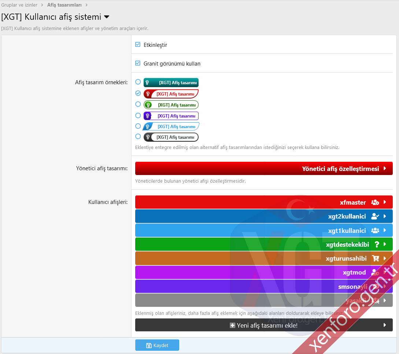Viewport: 399px width, 354px height.
Task: Click the user-check icon on xgt2kullanici row
Action: point(375,216)
